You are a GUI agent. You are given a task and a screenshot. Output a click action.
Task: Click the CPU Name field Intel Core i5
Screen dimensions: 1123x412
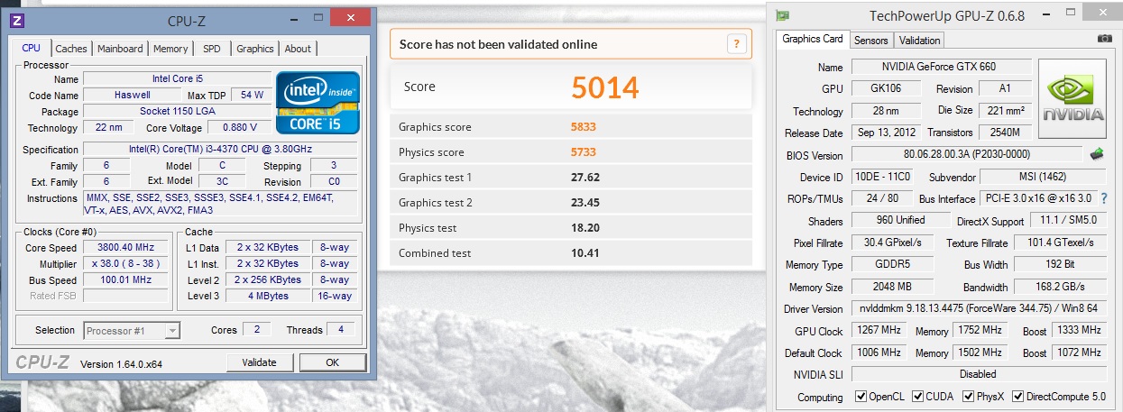point(176,79)
